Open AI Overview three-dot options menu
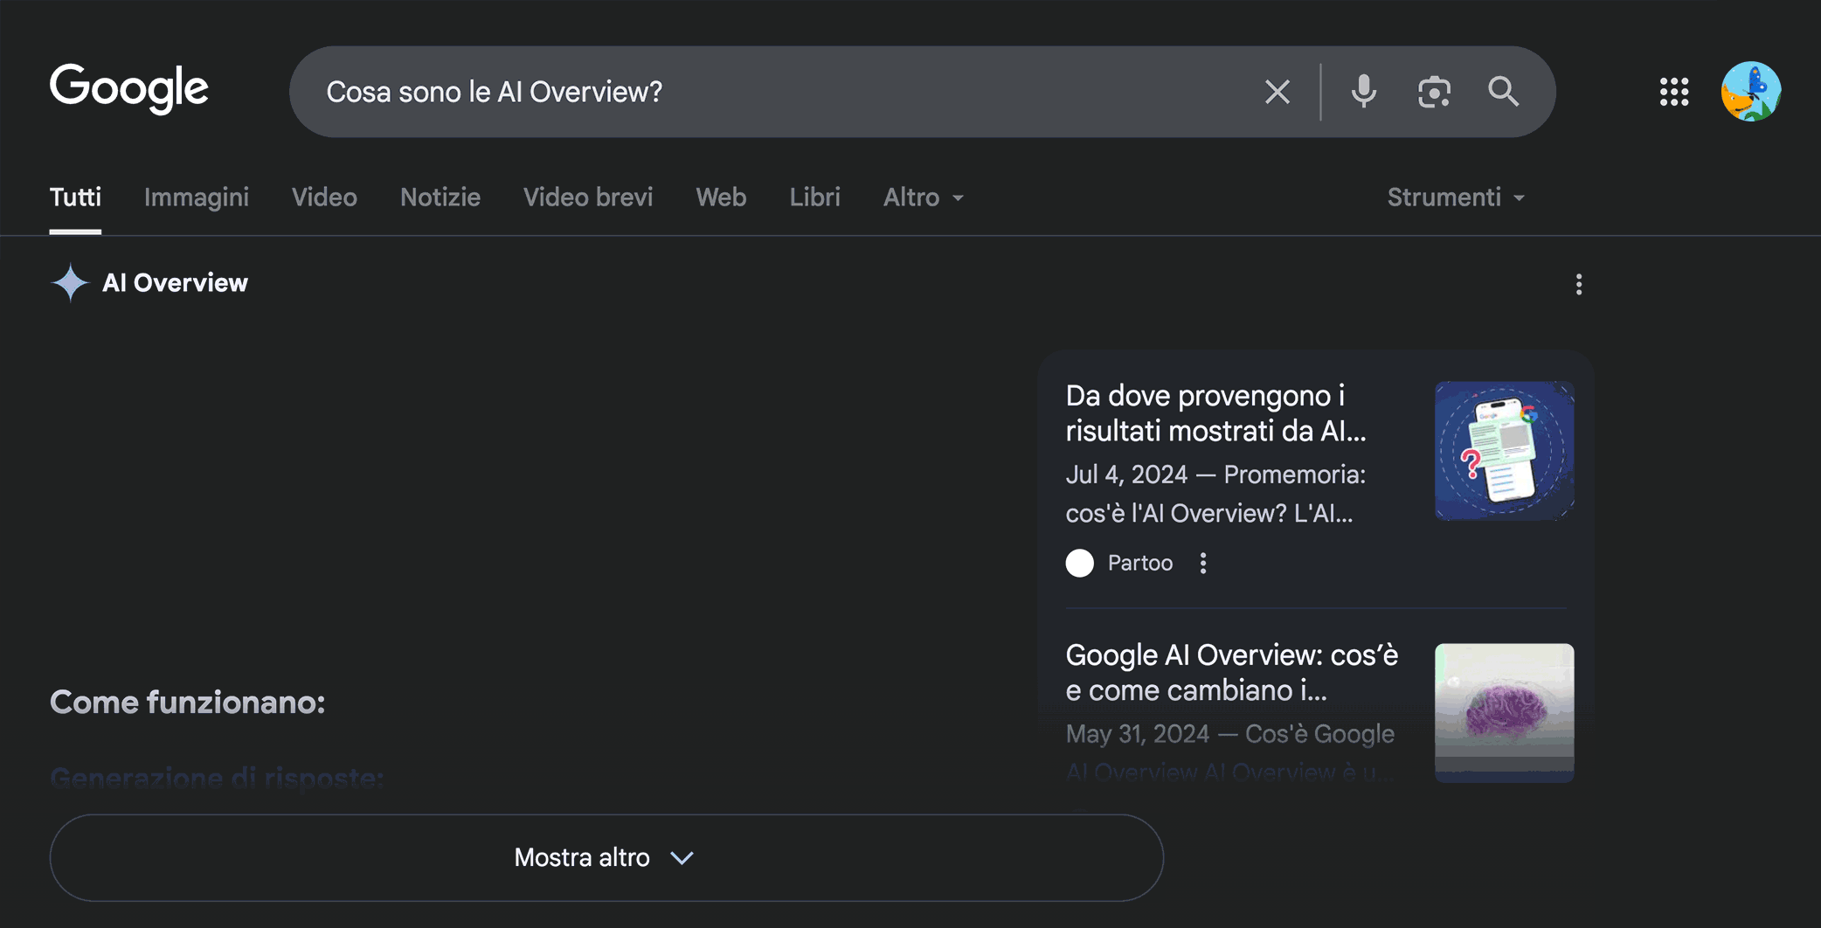The image size is (1821, 928). point(1578,284)
